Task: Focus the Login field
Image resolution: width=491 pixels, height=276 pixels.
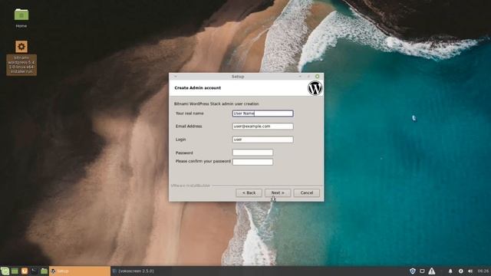Action: click(262, 140)
